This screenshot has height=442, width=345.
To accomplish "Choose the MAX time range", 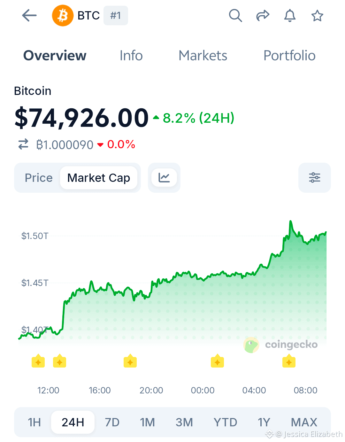I will tap(304, 422).
